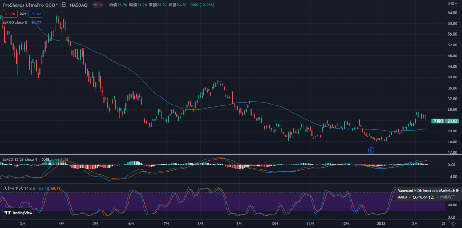Image resolution: width=462 pixels, height=228 pixels.
Task: Click the red sell price 23.78 button
Action: [10, 14]
